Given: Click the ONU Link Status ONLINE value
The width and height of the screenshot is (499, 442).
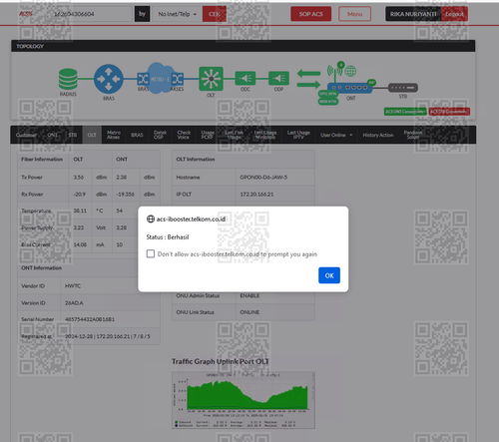Looking at the screenshot, I should click(249, 312).
